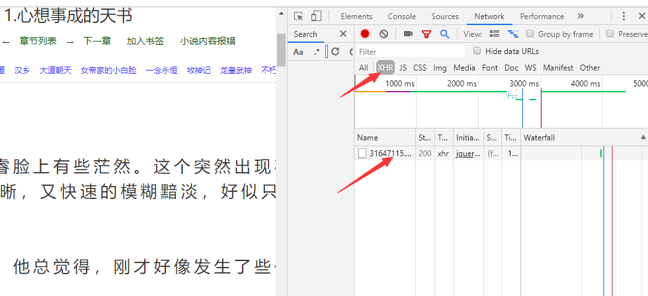This screenshot has height=296, width=648.
Task: Toggle the show overview view icon
Action: 513,34
